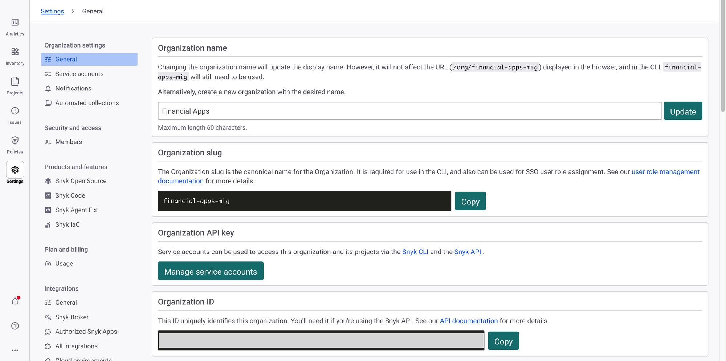Open the Inventory section icon
This screenshot has height=361, width=726.
(15, 52)
